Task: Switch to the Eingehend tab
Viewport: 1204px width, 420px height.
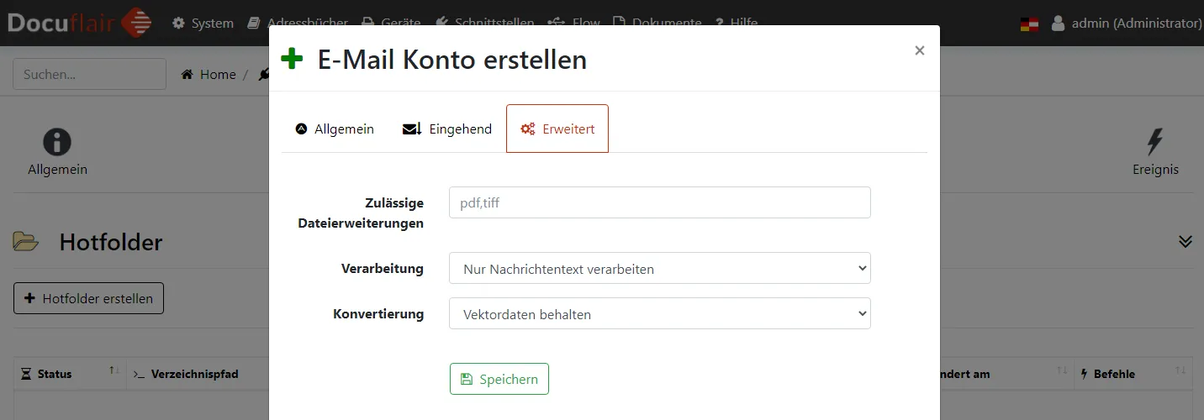Action: 447,129
